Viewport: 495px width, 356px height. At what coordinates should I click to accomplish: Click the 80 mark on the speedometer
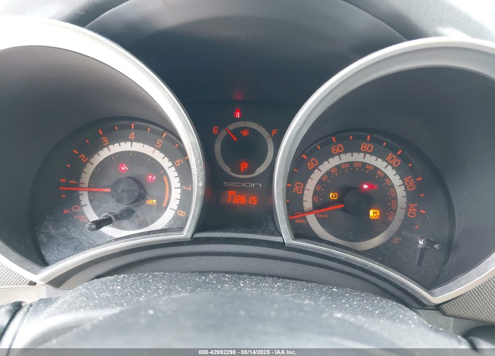coord(367,147)
